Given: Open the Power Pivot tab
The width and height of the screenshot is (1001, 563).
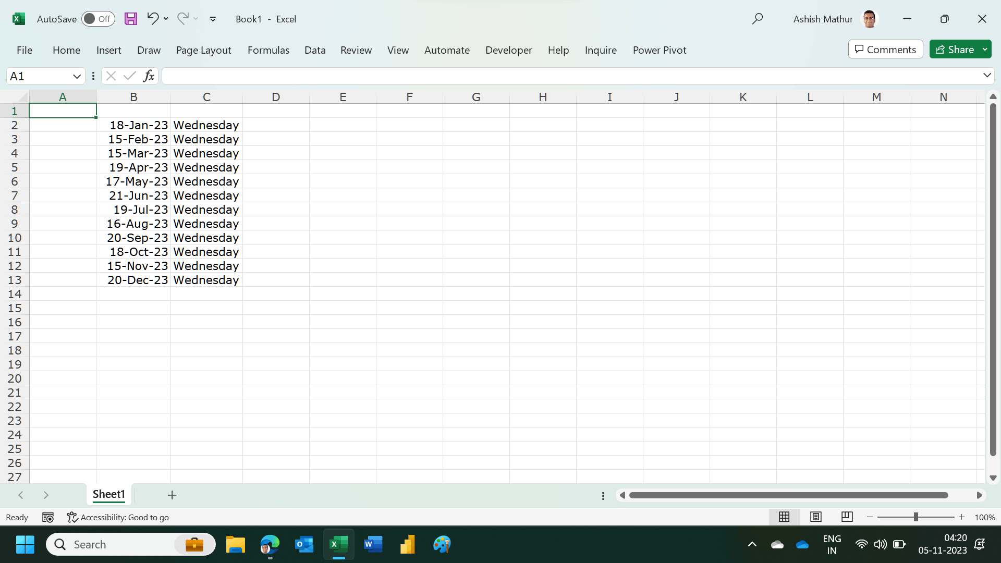Looking at the screenshot, I should pyautogui.click(x=660, y=50).
